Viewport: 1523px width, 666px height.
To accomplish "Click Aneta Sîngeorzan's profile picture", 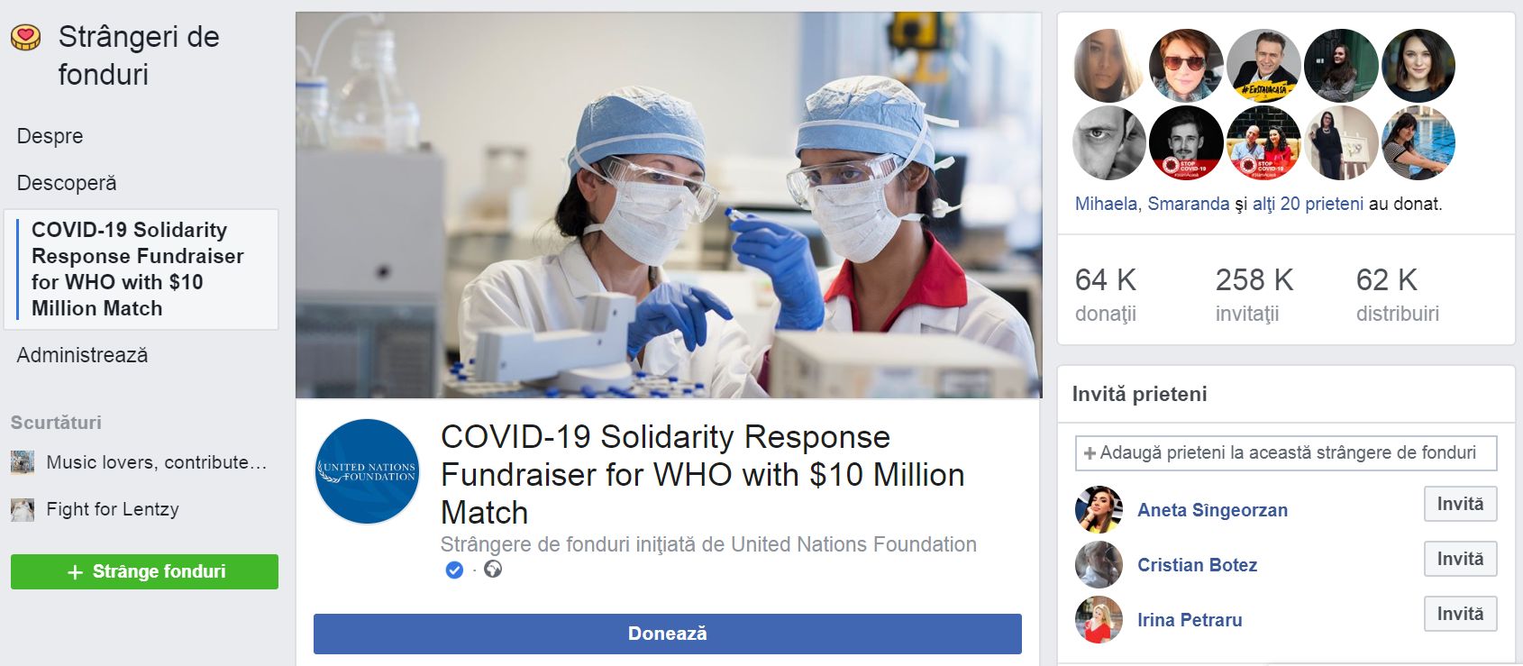I will point(1099,509).
